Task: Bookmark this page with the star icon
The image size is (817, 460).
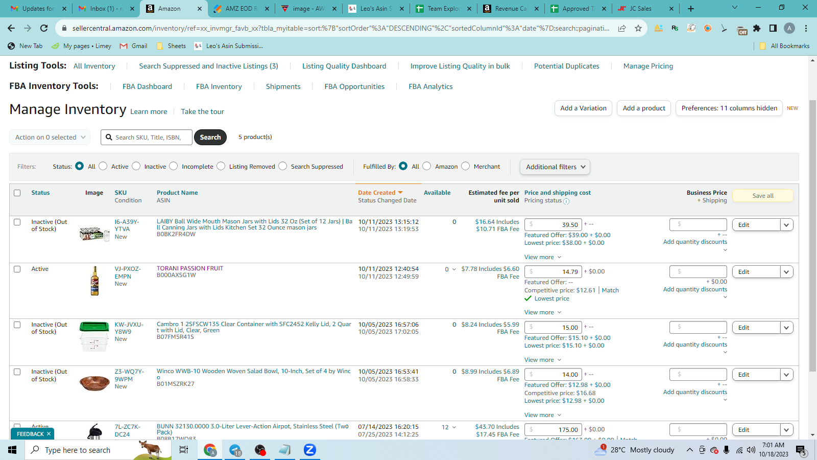Action: [638, 28]
